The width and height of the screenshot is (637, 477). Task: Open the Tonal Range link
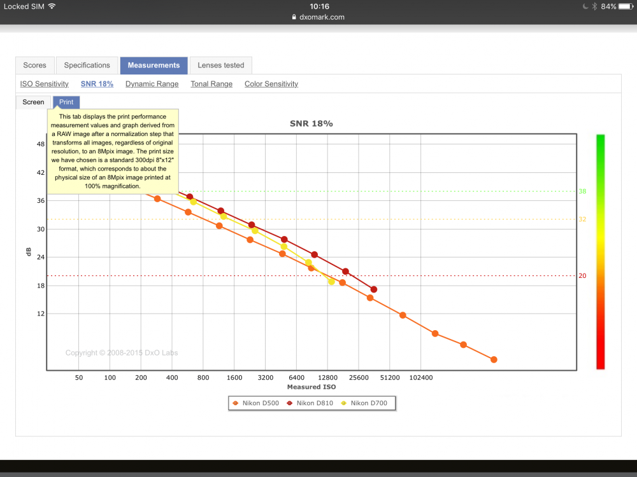tap(211, 84)
